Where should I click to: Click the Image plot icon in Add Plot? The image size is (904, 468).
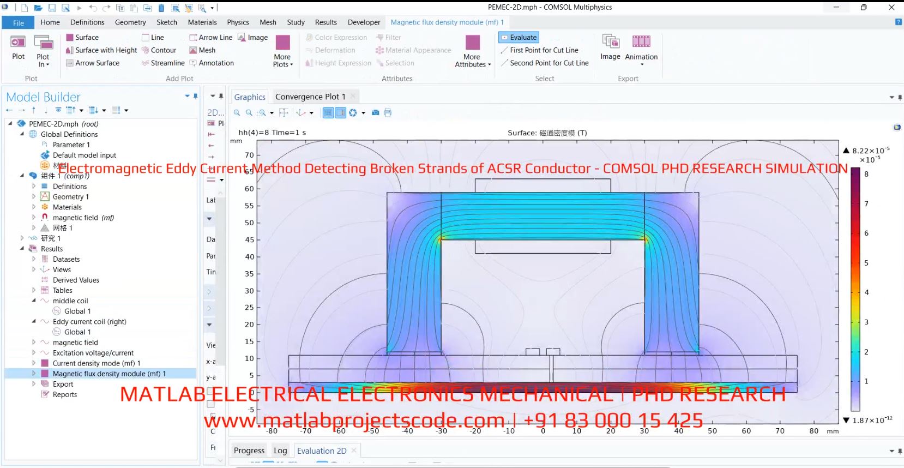click(x=253, y=38)
